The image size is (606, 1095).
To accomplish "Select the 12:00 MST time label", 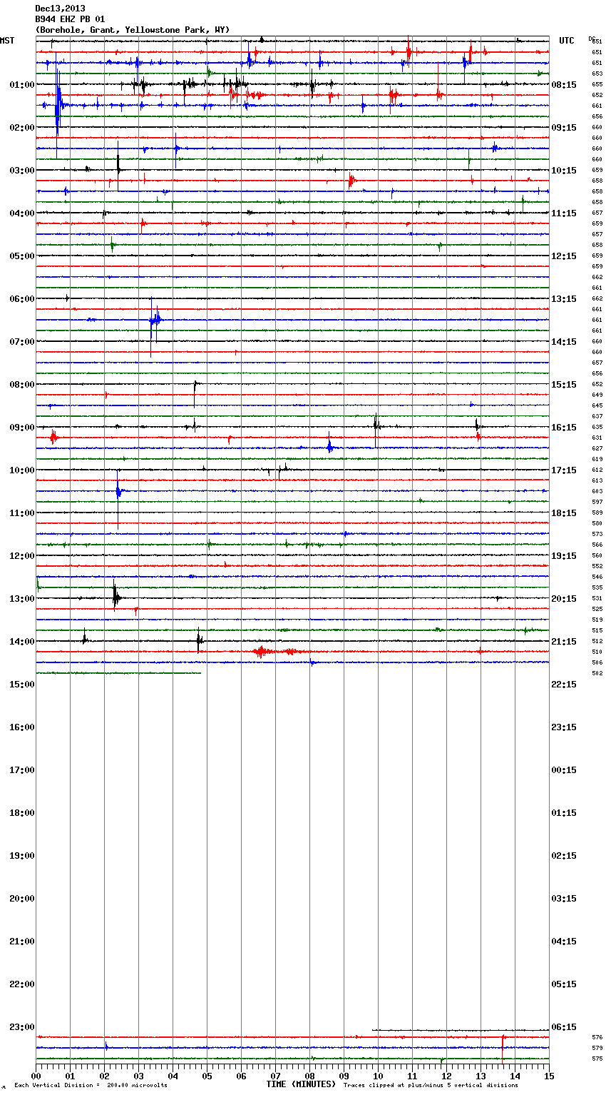I will click(x=21, y=556).
